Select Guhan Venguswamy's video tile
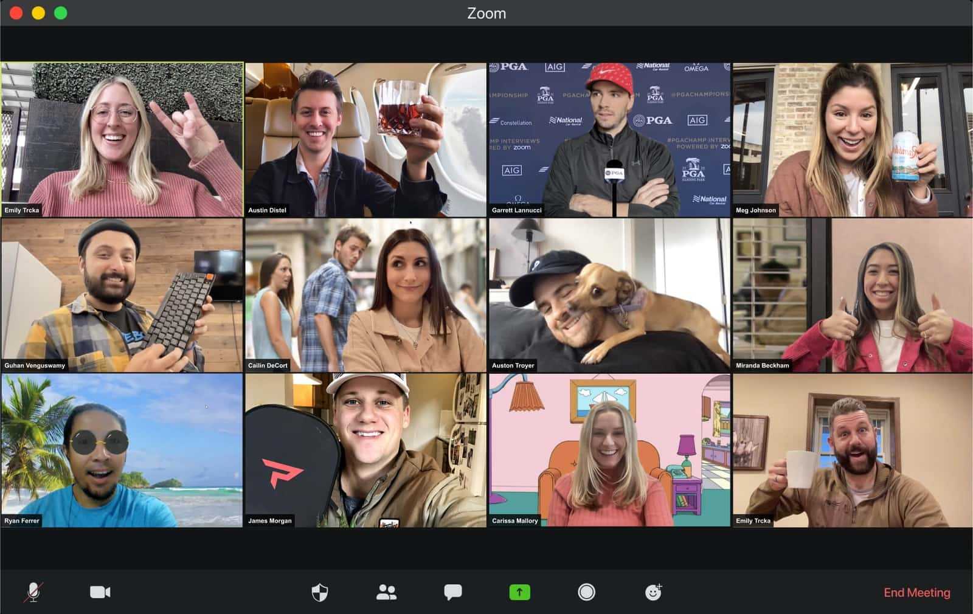Viewport: 973px width, 614px height. tap(122, 295)
